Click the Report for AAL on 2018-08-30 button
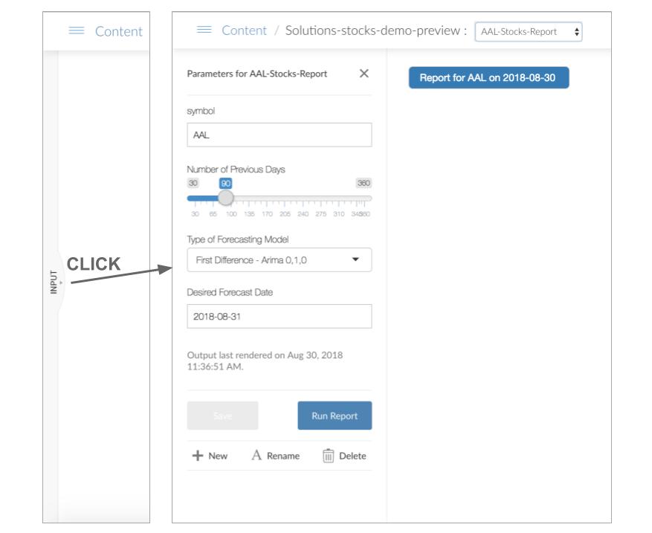Viewport: 652px width, 533px height. pos(488,78)
